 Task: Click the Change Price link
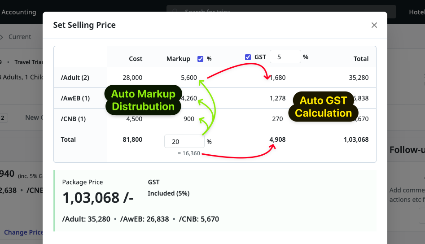pos(23,232)
